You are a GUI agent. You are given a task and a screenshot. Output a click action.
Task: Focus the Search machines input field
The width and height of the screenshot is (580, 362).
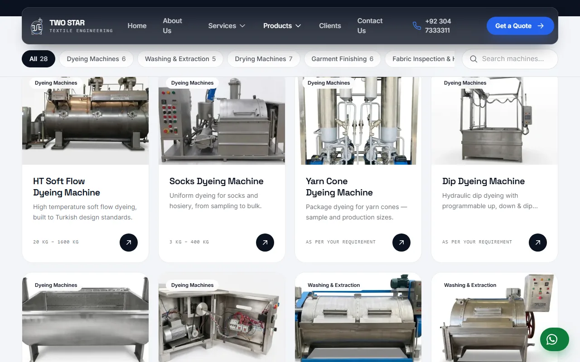(x=510, y=59)
